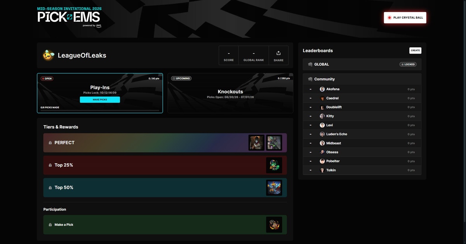Click the lock icon on Top 50% tier
466x244 pixels.
pyautogui.click(x=50, y=188)
